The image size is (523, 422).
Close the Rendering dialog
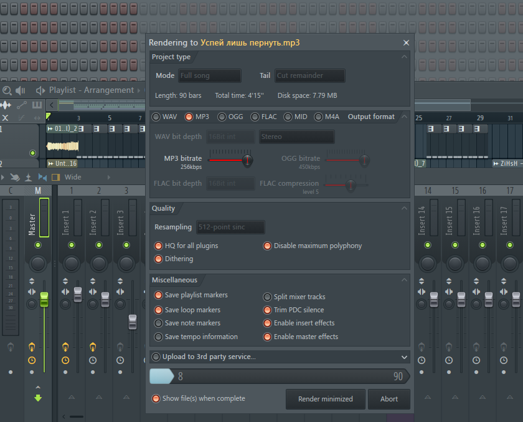click(406, 43)
